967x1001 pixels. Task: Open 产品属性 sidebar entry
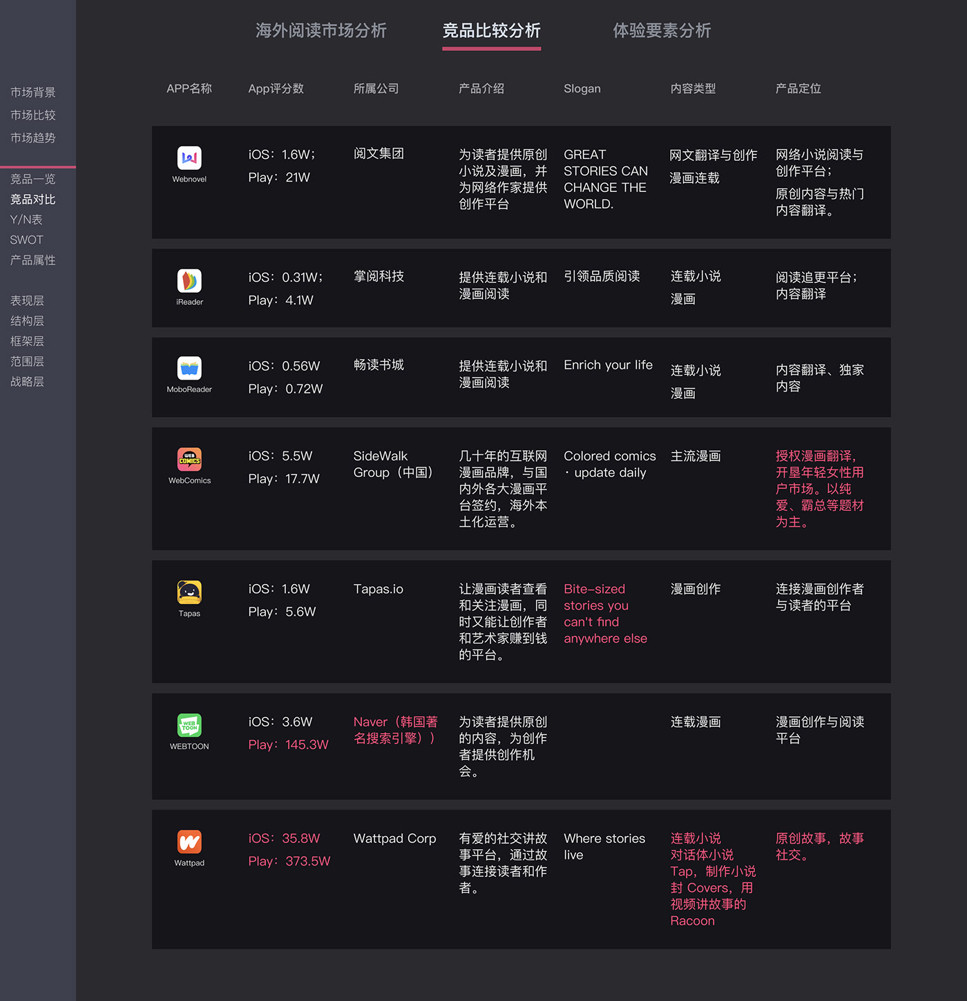pyautogui.click(x=32, y=260)
